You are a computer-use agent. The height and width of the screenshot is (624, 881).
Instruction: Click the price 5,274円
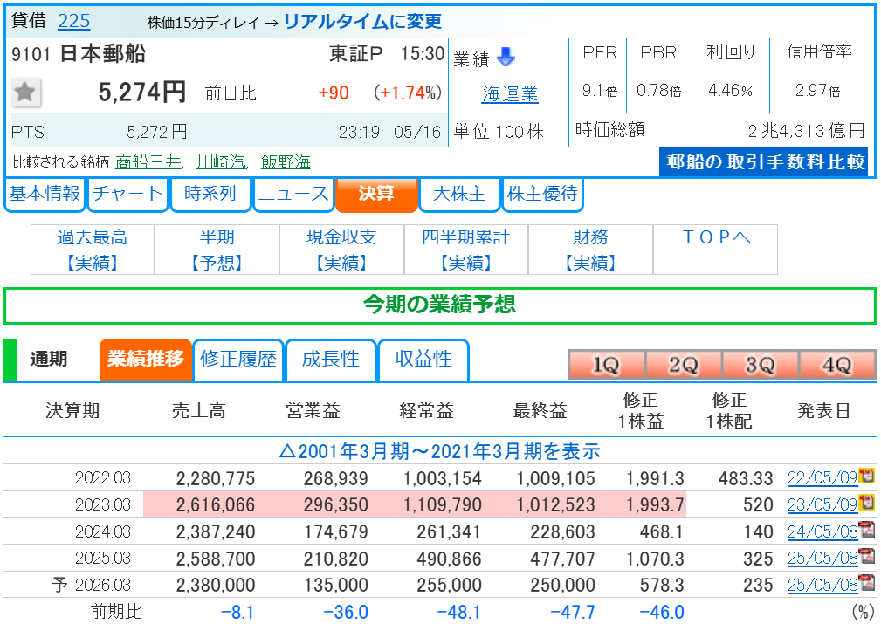(141, 93)
